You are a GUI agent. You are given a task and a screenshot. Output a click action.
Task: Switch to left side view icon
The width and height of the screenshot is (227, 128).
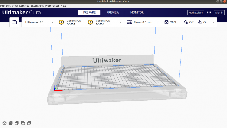pyautogui.click(x=23, y=123)
